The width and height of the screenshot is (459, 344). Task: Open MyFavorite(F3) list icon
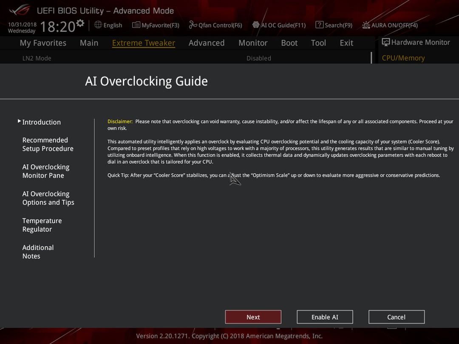tap(136, 25)
